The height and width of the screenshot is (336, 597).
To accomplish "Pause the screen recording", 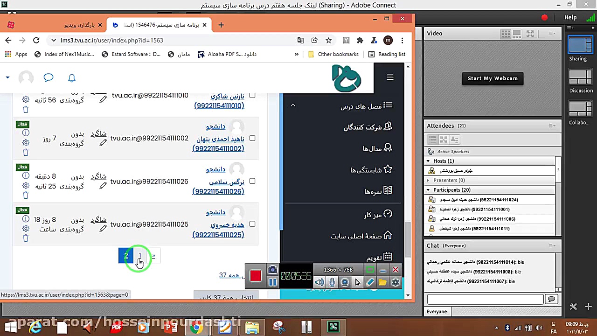I will pyautogui.click(x=273, y=281).
